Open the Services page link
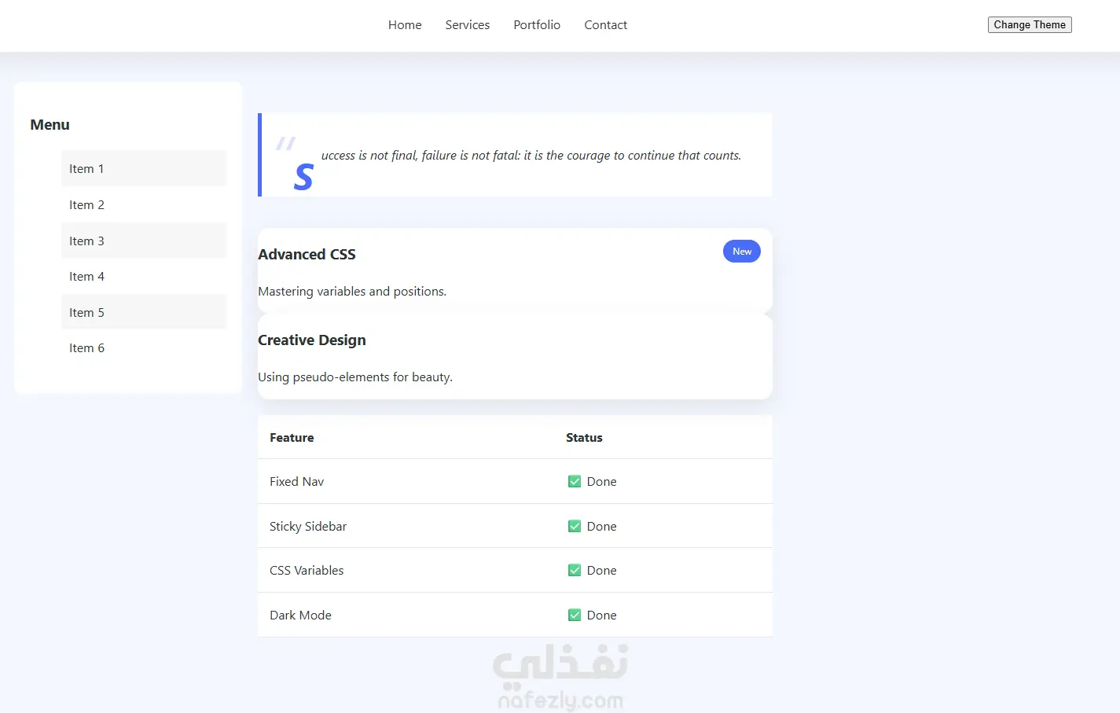Image resolution: width=1120 pixels, height=713 pixels. point(467,25)
